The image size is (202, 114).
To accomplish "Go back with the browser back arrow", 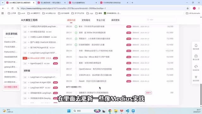I will tap(3, 8).
